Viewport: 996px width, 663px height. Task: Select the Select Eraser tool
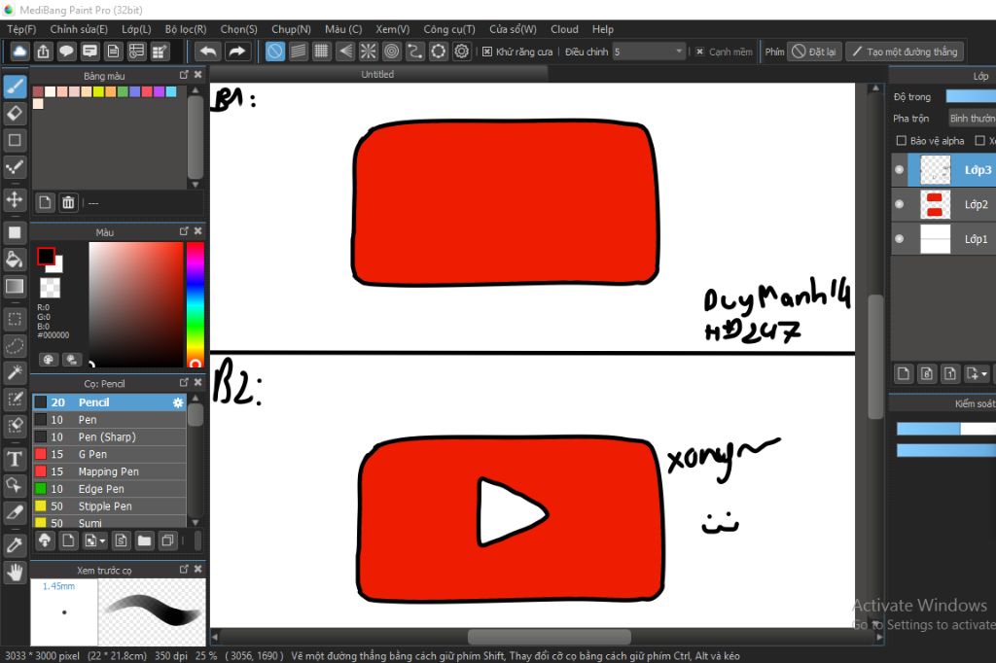pos(15,426)
